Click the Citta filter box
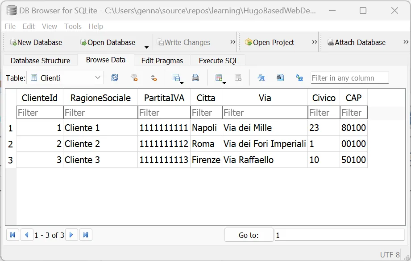Viewport: 411px width, 261px height. click(206, 112)
